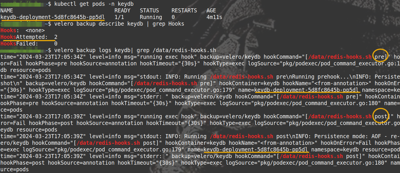This screenshot has height=173, width=400.
Task: Click 'hookName="<from-annotation>"' in the pre stdout line
Action: (327, 83)
